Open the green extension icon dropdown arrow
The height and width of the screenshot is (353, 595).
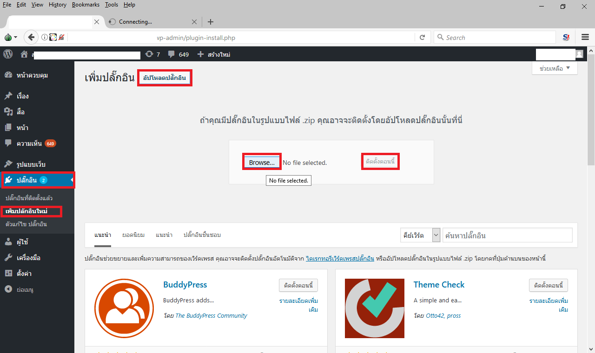15,38
